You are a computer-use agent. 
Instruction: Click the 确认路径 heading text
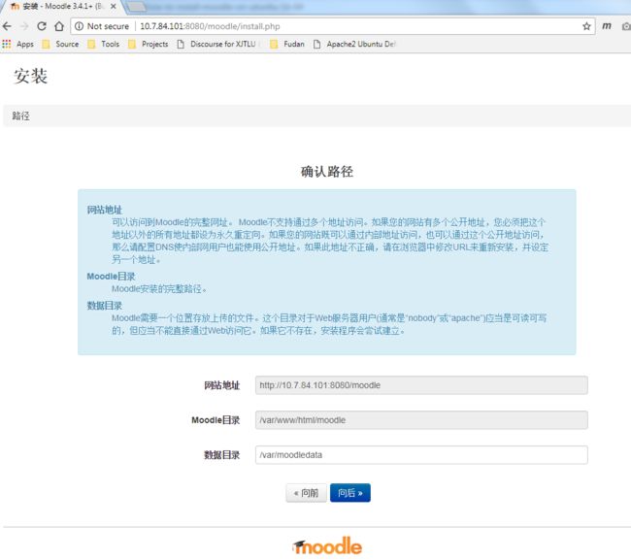(327, 172)
